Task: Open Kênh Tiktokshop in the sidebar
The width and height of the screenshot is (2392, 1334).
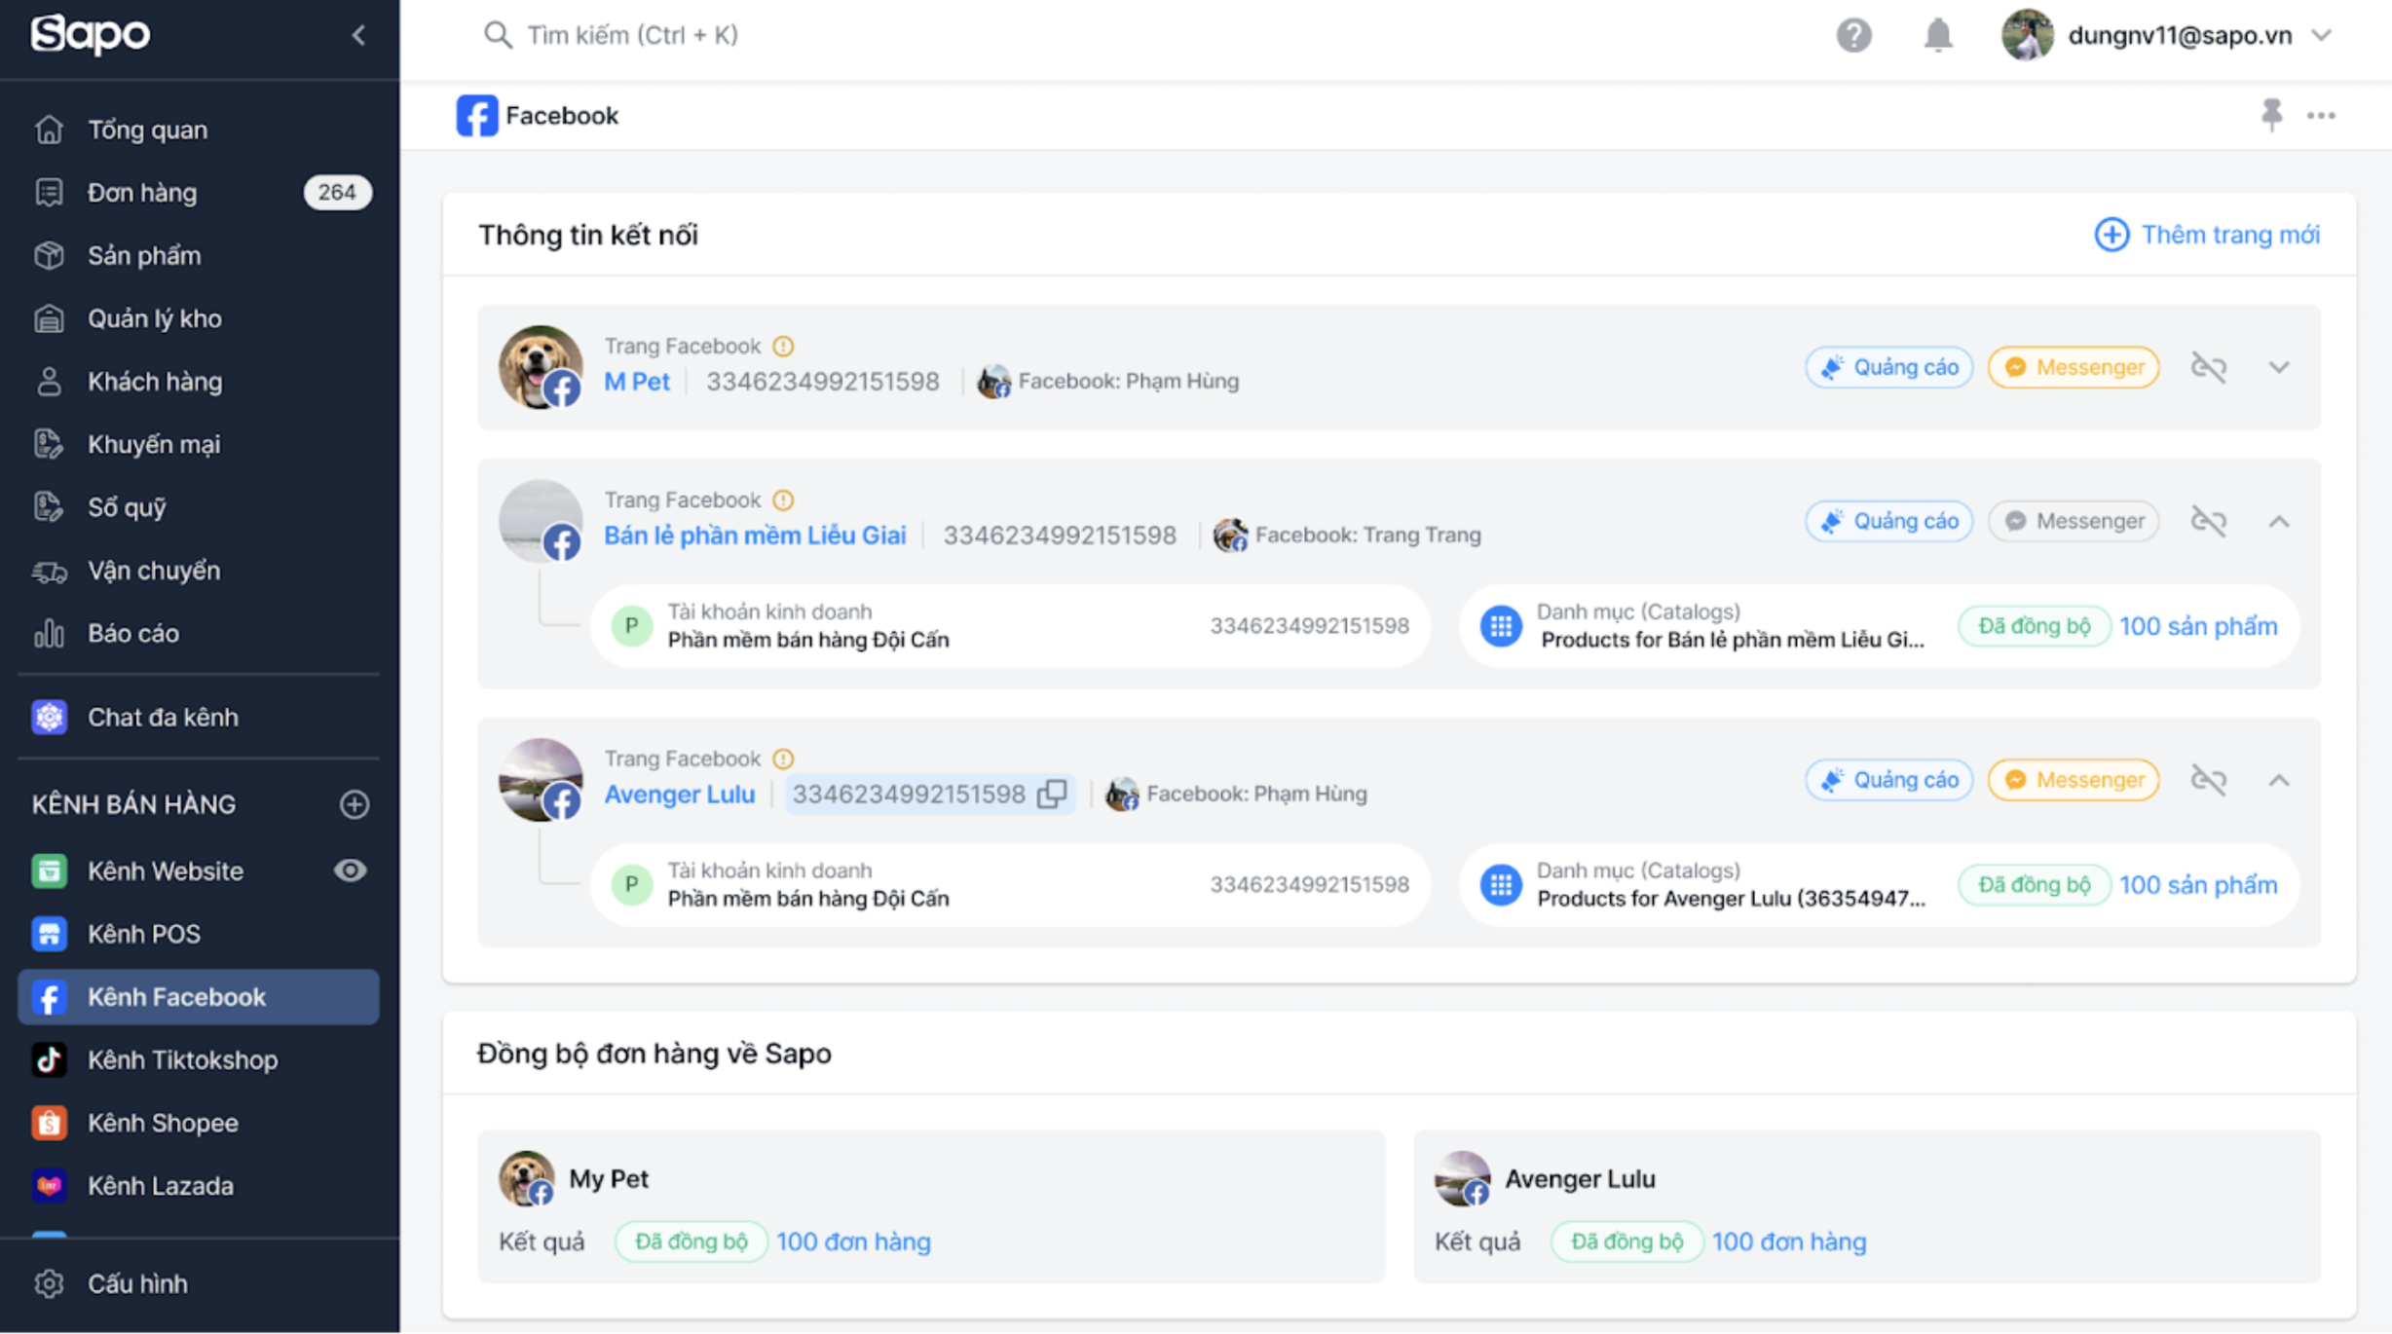Action: pos(182,1059)
